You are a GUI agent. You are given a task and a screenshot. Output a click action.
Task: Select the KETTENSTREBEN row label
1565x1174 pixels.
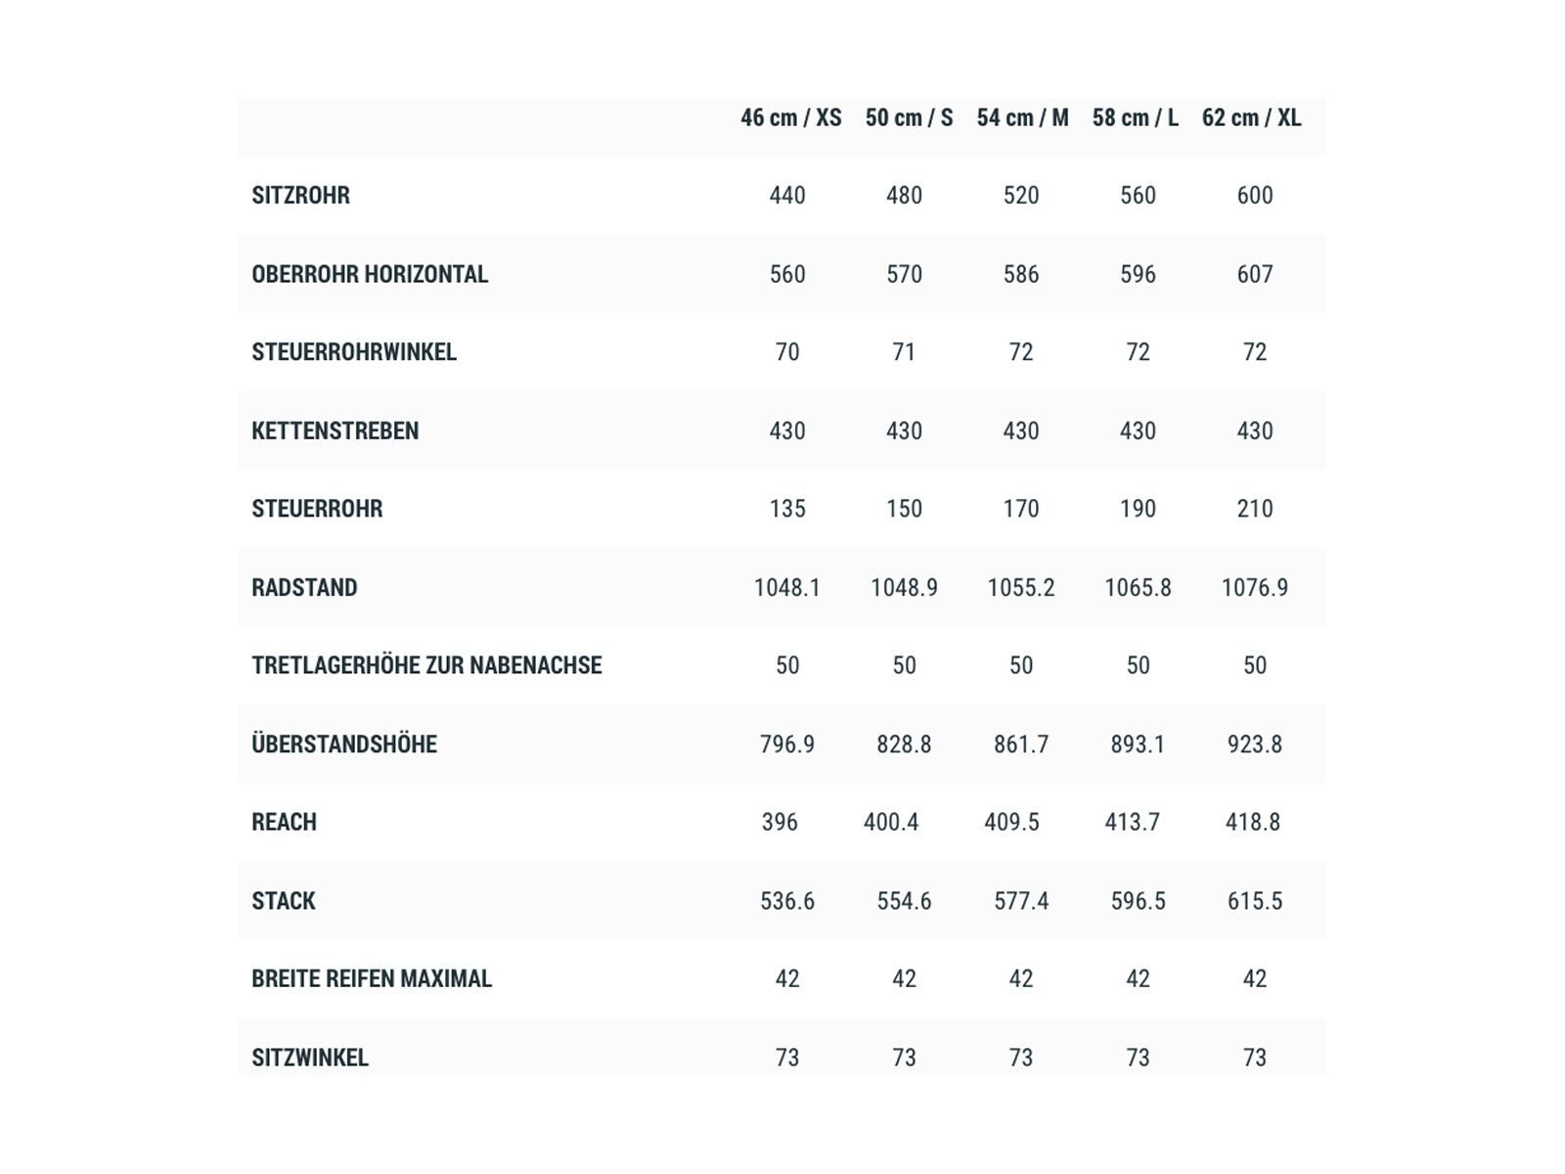coord(335,431)
